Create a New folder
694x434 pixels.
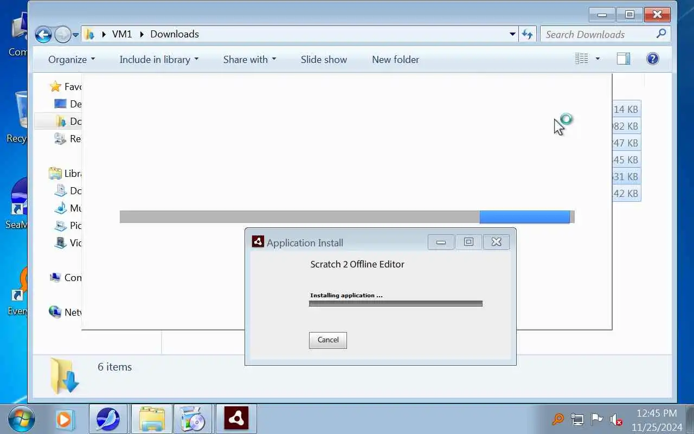click(x=395, y=60)
